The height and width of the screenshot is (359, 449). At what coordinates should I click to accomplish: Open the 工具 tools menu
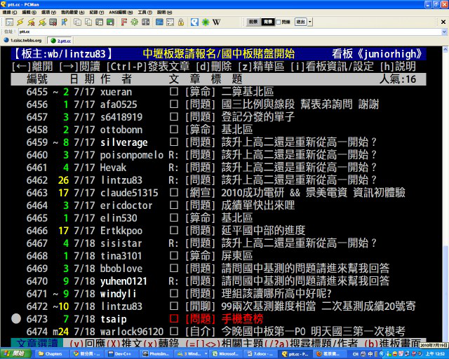pos(143,13)
